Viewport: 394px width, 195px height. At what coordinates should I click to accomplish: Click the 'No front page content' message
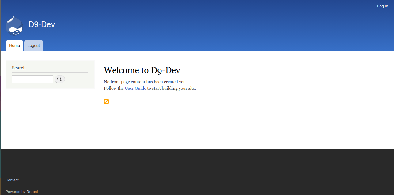(145, 82)
